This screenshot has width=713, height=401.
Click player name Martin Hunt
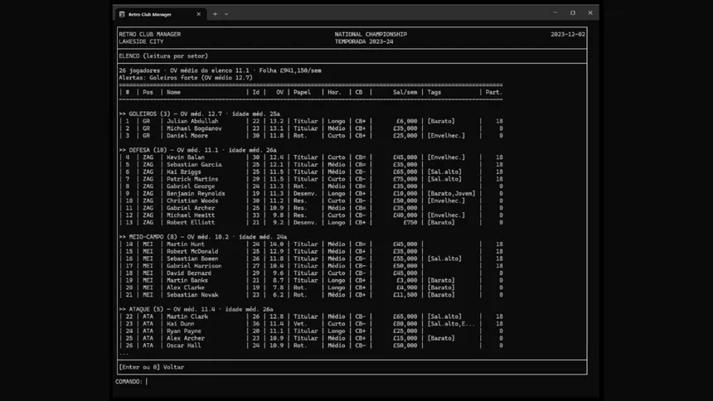point(186,244)
